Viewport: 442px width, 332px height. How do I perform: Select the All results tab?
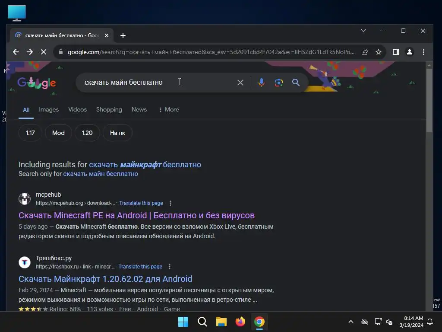coord(26,110)
